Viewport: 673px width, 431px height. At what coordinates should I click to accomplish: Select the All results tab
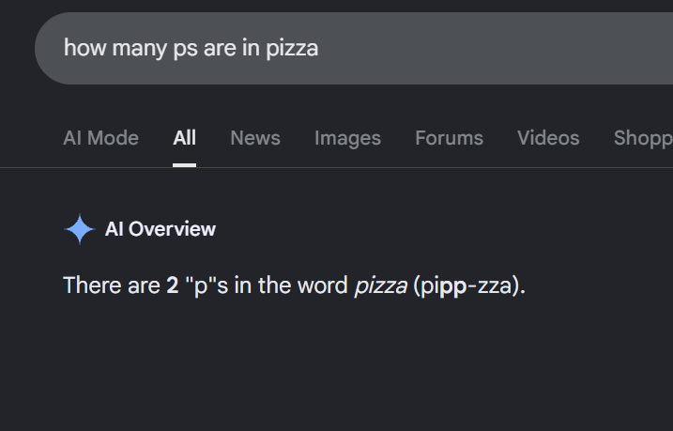185,138
